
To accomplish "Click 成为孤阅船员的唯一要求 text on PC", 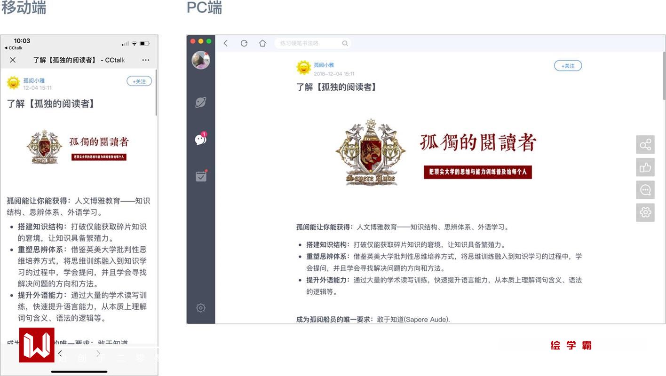I will point(333,320).
